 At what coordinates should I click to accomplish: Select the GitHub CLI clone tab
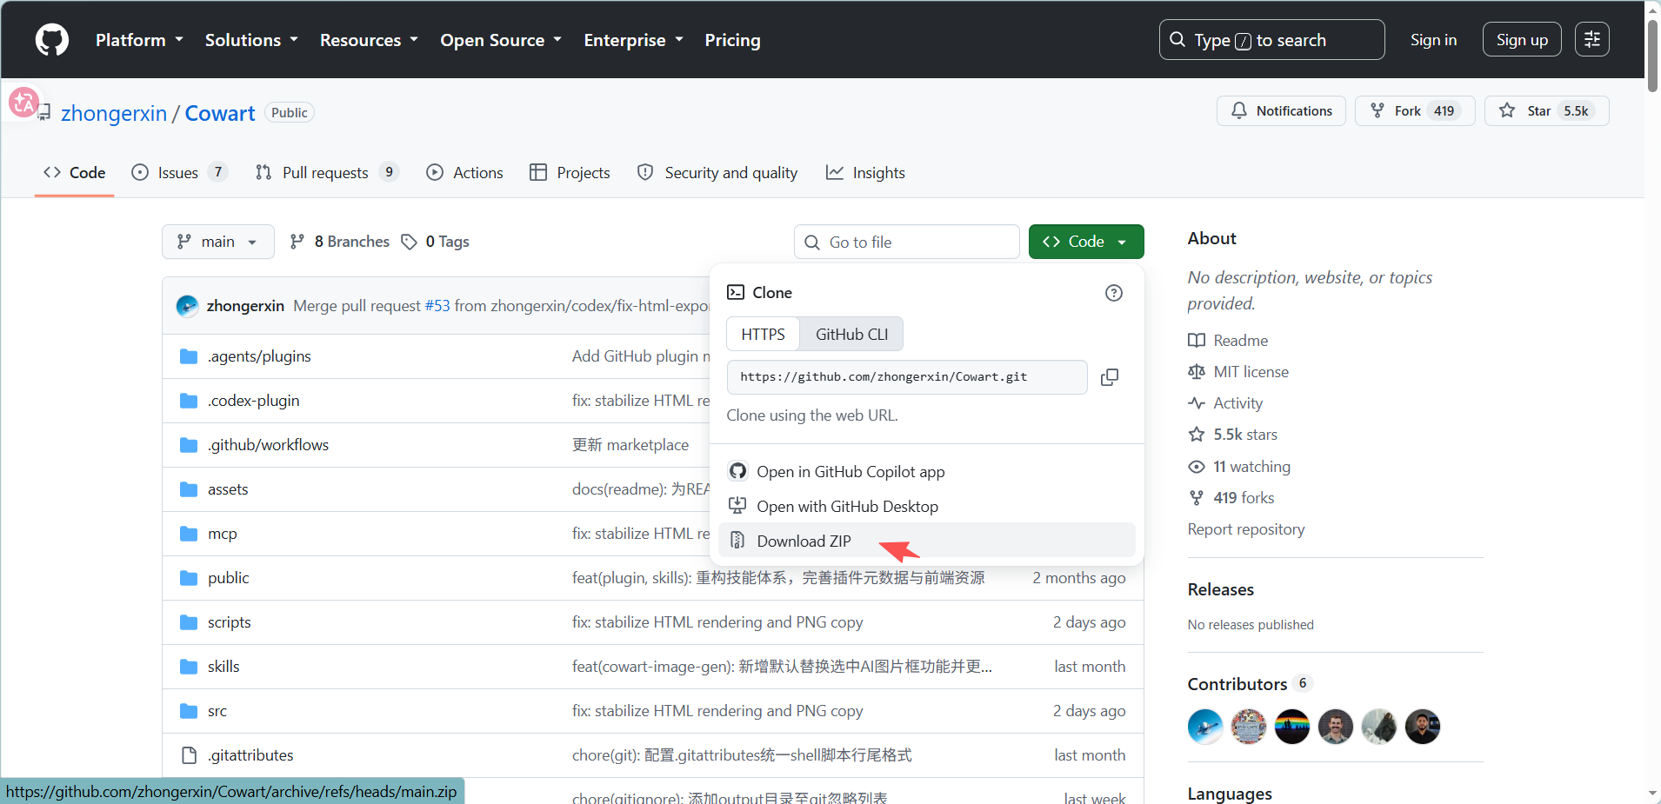[852, 335]
